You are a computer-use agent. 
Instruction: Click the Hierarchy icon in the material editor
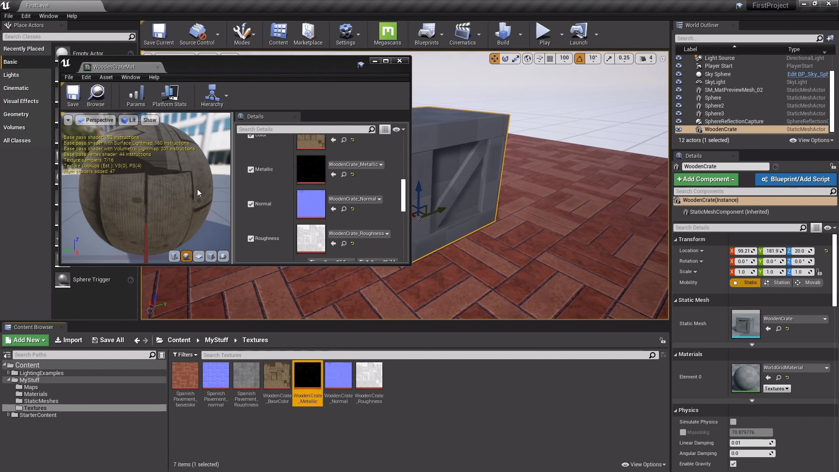(212, 96)
